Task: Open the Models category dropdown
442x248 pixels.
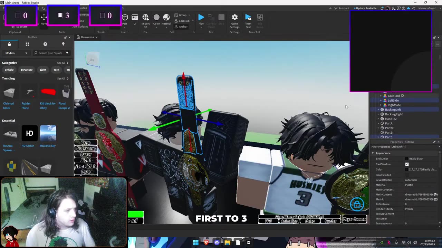Action: click(16, 53)
